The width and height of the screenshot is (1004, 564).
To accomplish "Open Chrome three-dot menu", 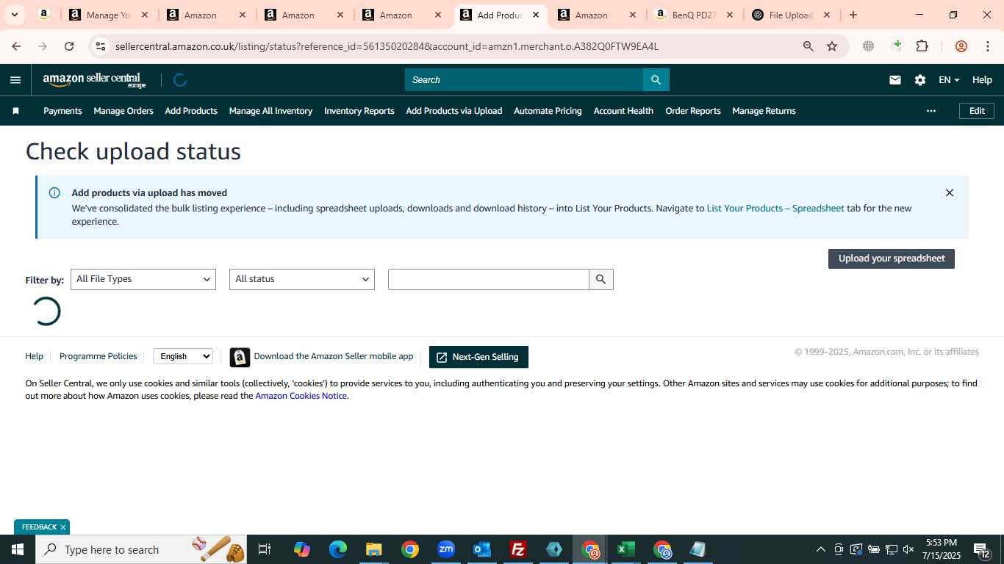I will click(986, 46).
